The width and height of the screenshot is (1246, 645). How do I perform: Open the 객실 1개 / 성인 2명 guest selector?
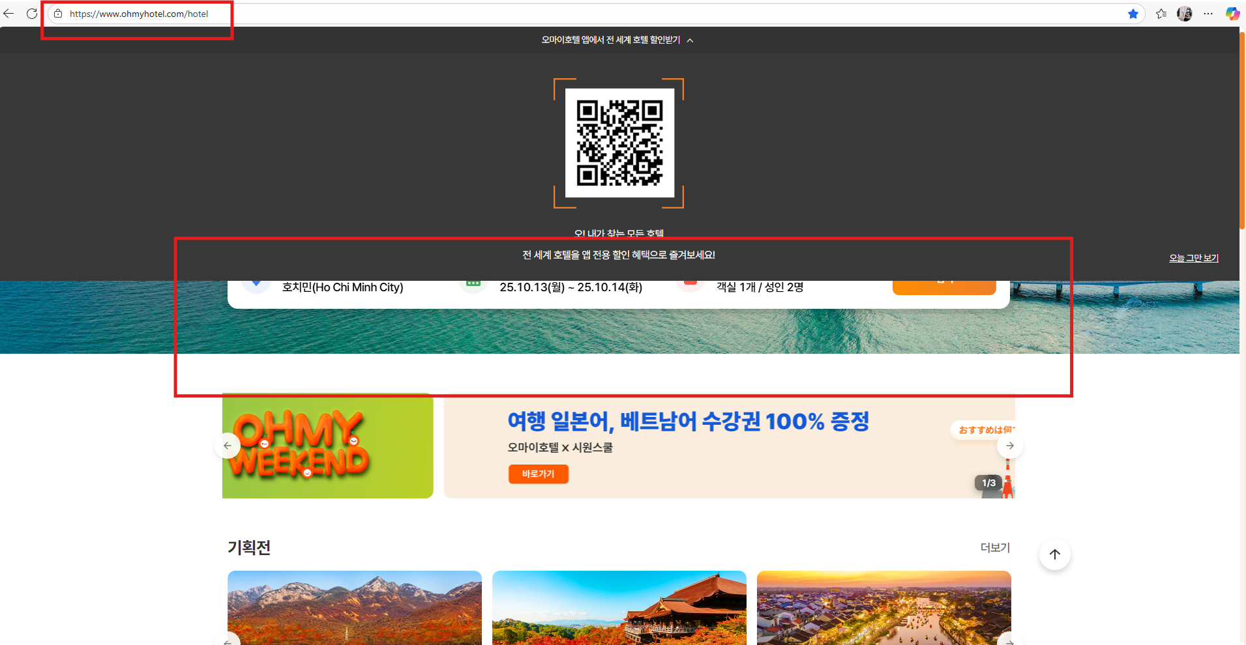(x=760, y=287)
